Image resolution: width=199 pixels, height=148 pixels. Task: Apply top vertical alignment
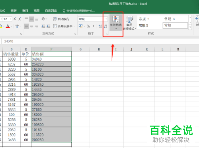click(x=26, y=19)
